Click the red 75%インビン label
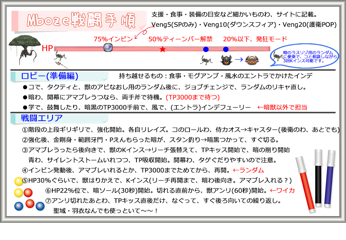346x240 pixels. (x=113, y=39)
